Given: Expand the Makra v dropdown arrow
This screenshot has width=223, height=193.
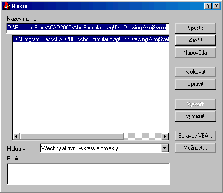Looking at the screenshot, I should (x=164, y=148).
